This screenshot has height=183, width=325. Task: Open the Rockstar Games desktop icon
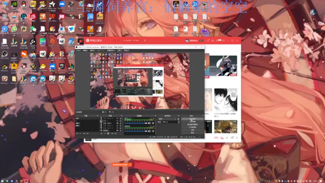[14, 68]
